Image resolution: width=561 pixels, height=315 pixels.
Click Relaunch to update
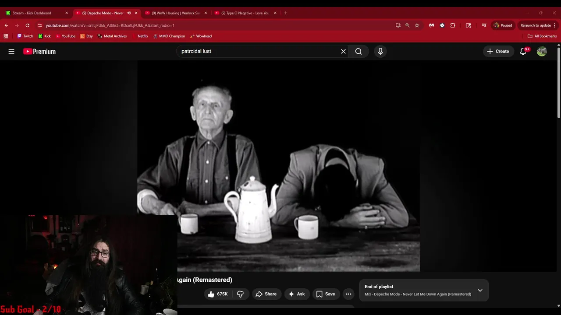(535, 25)
